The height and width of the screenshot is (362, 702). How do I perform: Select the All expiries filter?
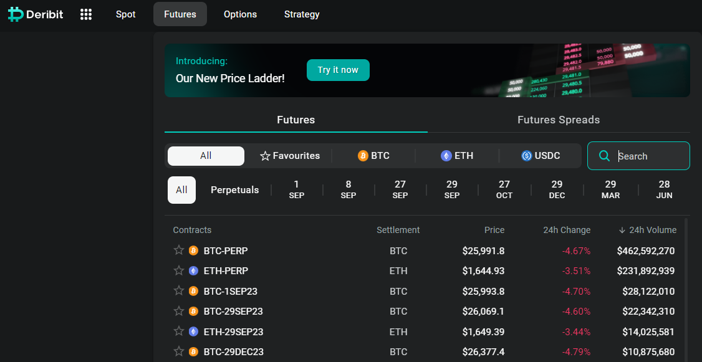pos(182,190)
